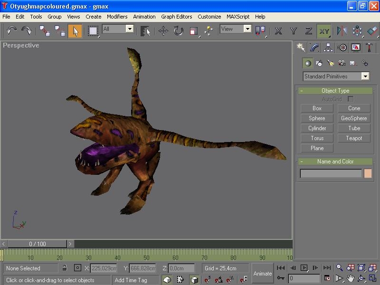The height and width of the screenshot is (285, 380).
Task: Select the Select and Move tool
Action: click(163, 31)
